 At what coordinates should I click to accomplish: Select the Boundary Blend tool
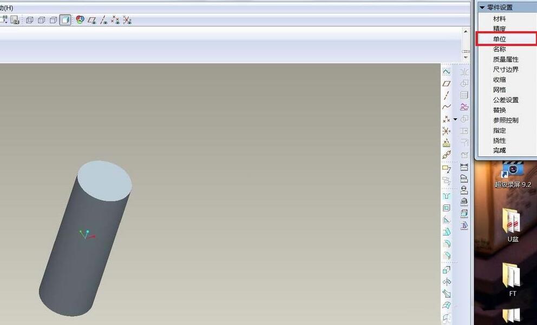(x=446, y=306)
